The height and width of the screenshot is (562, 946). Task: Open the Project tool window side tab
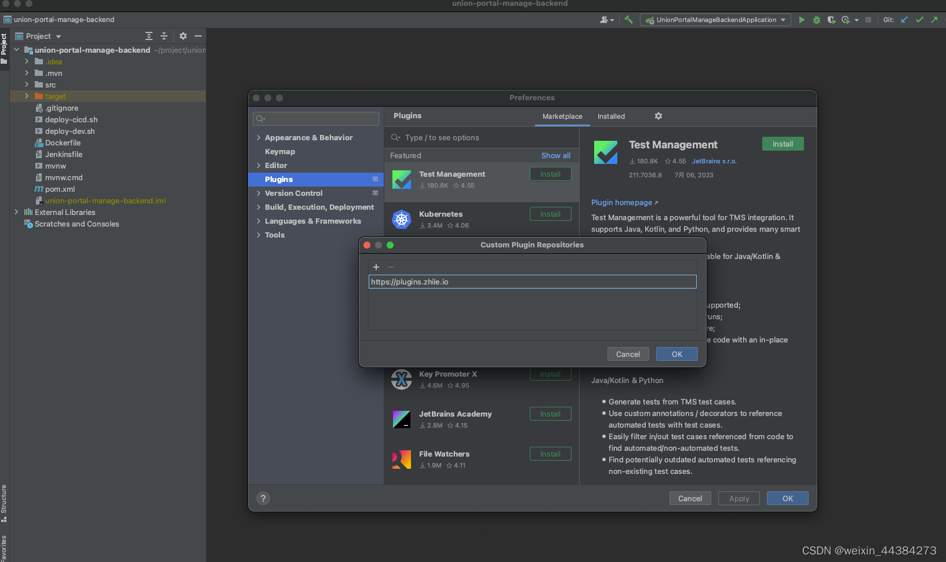pyautogui.click(x=4, y=49)
